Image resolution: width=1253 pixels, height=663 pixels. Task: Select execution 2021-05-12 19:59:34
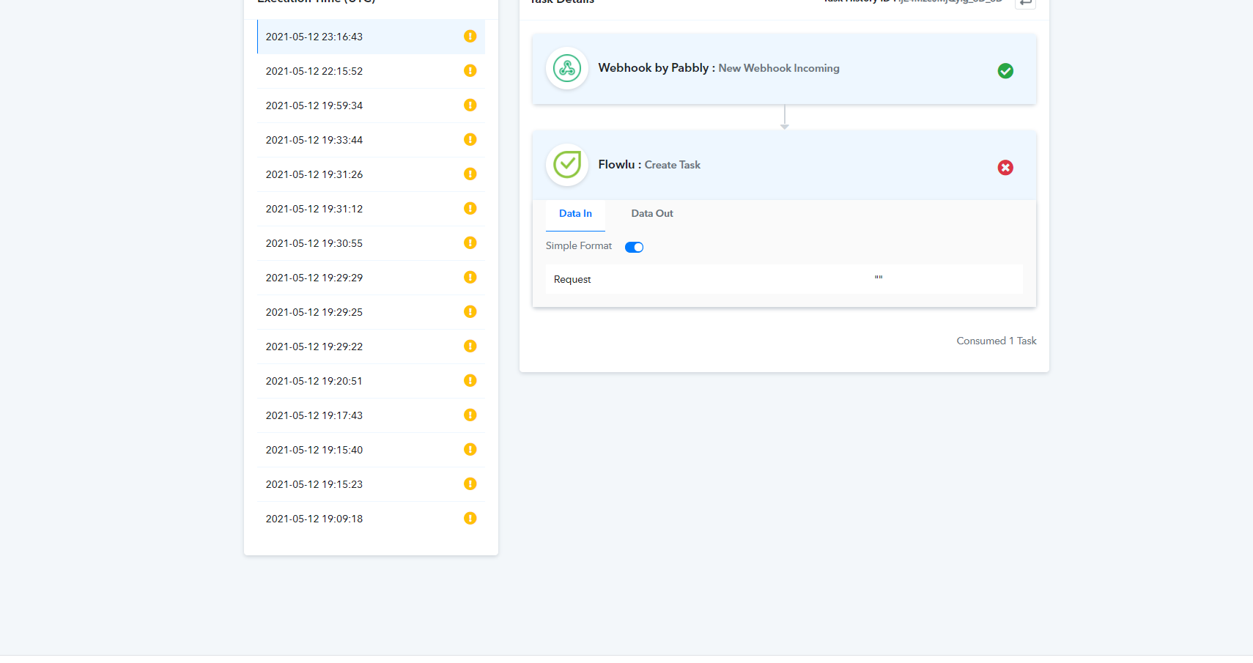click(x=371, y=105)
